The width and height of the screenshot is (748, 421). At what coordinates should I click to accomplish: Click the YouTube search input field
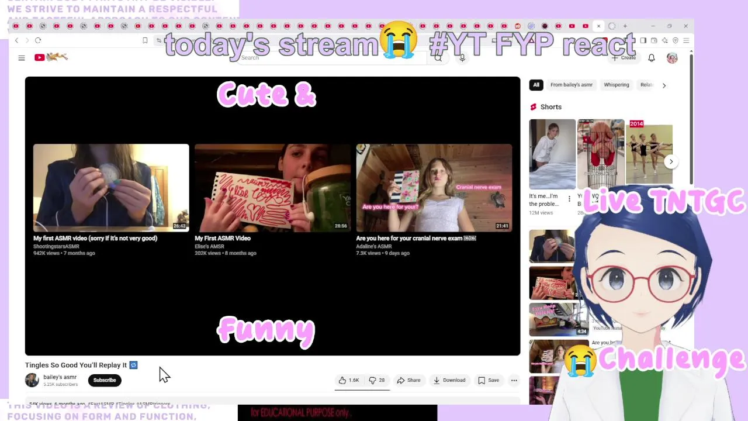click(333, 57)
